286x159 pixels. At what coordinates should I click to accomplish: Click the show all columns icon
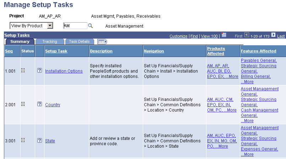(x=102, y=42)
